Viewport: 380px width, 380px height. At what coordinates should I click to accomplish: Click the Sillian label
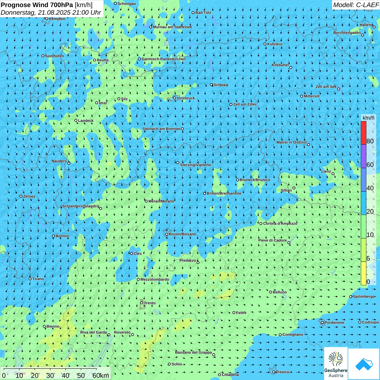pos(286,190)
